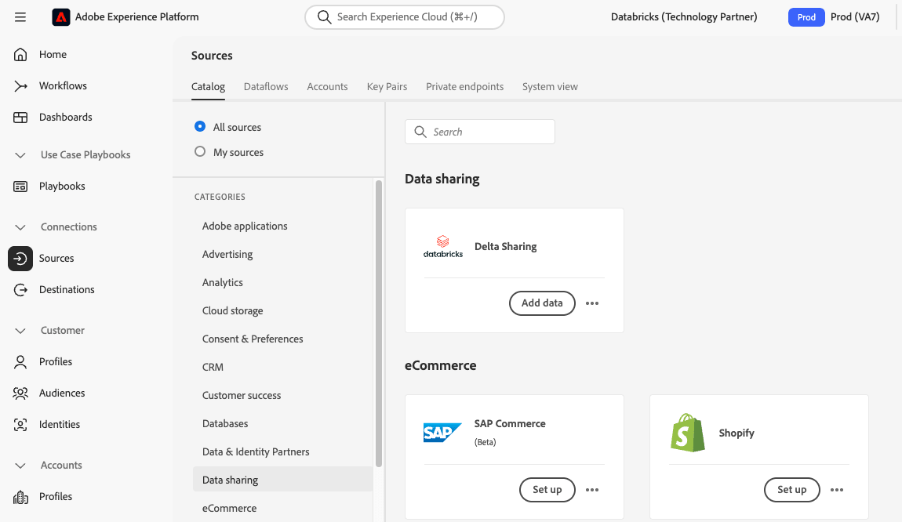The image size is (902, 522).
Task: Click the Audiences icon
Action: [x=20, y=393]
